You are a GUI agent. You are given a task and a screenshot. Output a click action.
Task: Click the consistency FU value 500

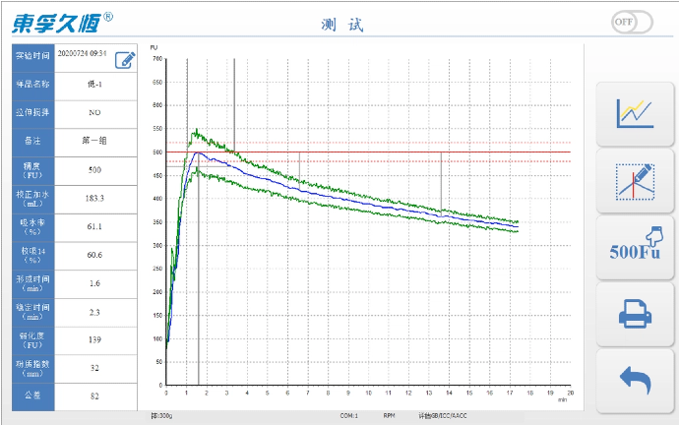pyautogui.click(x=95, y=169)
